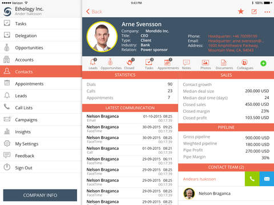Open the Documents icon in contact toolbar
Viewport: 274px width, 205px height.
click(x=224, y=64)
